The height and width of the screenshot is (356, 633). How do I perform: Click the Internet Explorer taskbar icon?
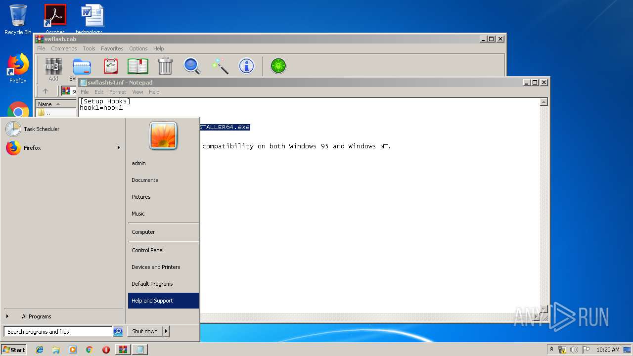pyautogui.click(x=40, y=350)
